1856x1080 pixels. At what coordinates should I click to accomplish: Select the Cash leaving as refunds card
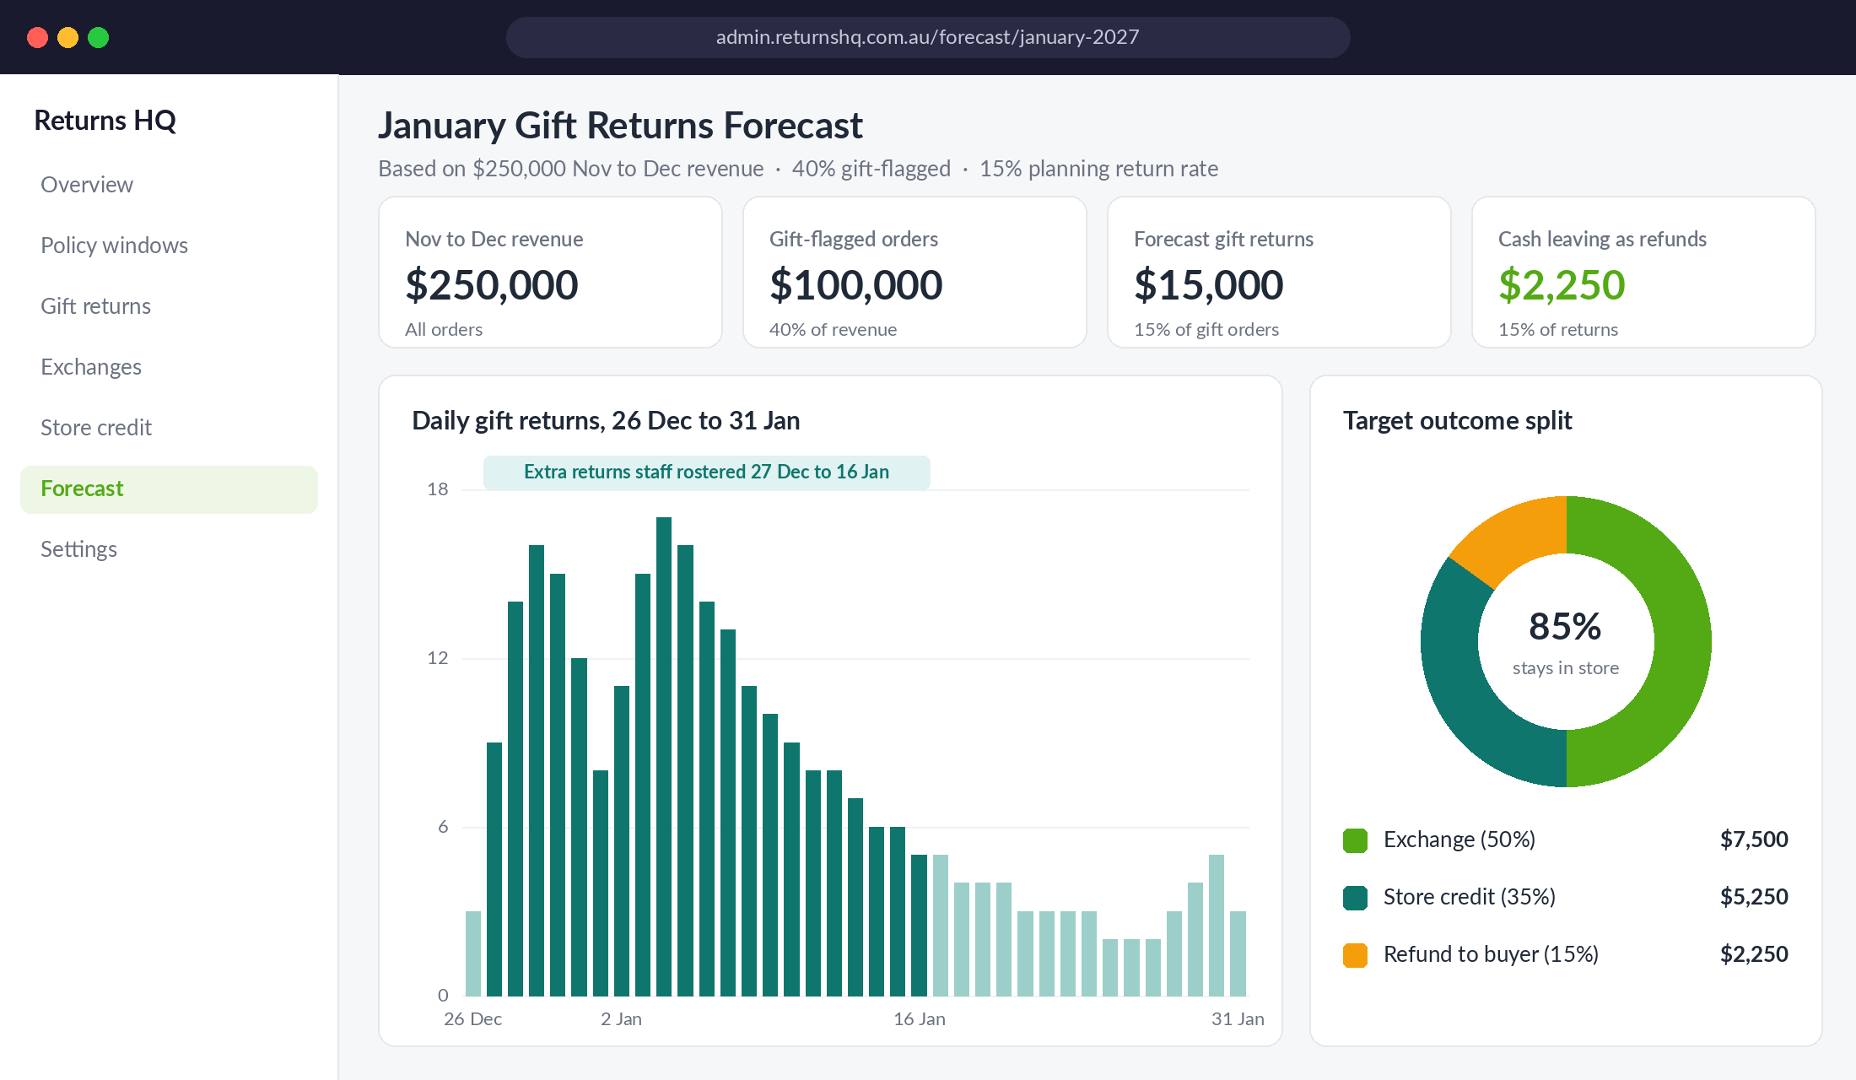1643,273
